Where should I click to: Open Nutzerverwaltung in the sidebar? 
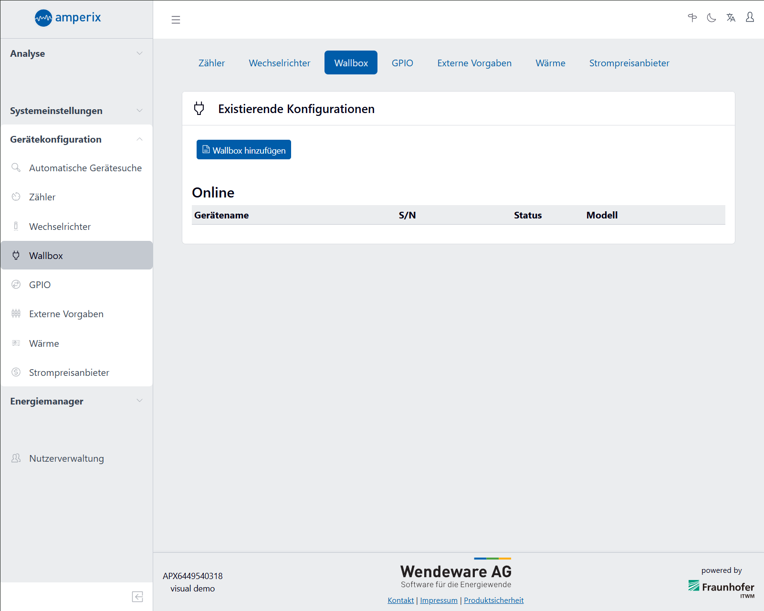tap(66, 458)
